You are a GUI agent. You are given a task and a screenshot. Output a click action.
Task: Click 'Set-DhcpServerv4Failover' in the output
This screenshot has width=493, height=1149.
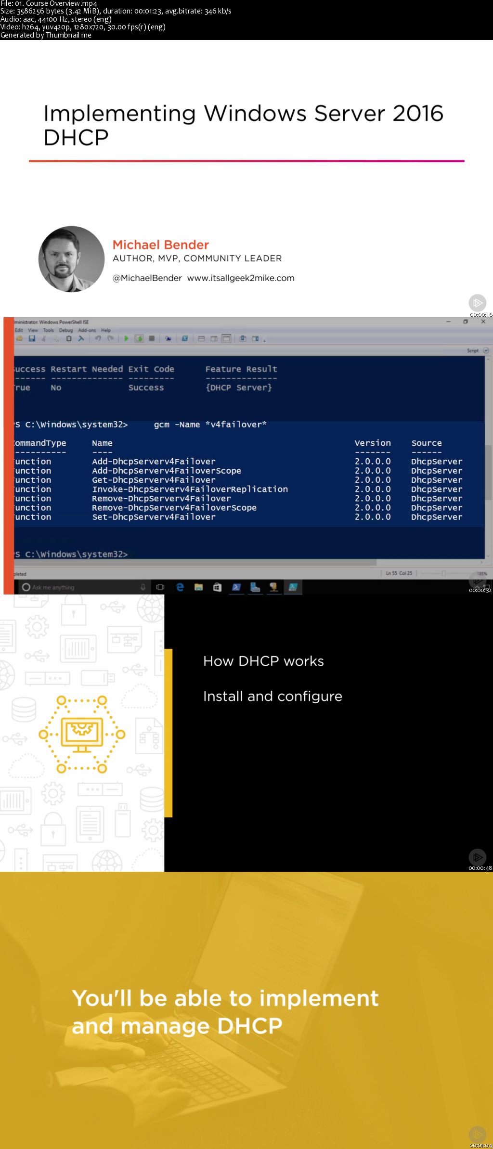(154, 517)
